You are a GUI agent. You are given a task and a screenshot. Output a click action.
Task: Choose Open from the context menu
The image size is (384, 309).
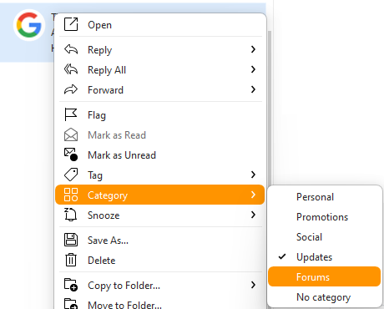160,25
